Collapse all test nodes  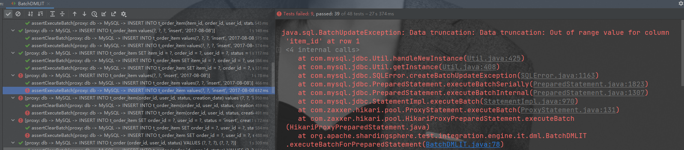[62, 14]
